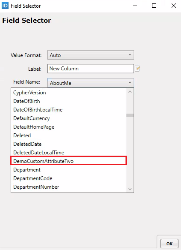
Task: Click the ID app icon in title bar
Action: click(x=5, y=6)
